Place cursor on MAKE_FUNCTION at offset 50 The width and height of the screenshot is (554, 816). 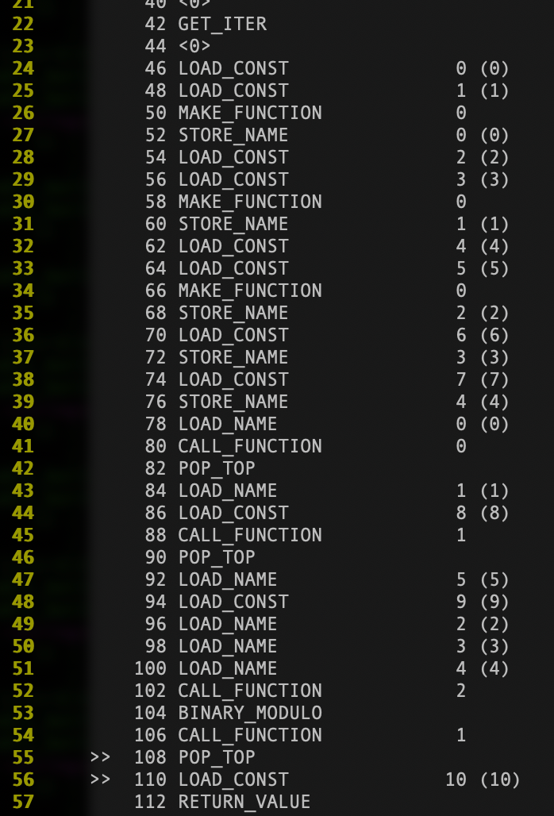[250, 113]
